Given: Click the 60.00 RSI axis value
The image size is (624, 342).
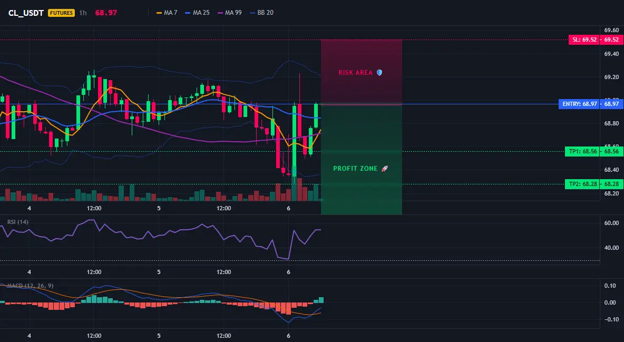Looking at the screenshot, I should point(611,223).
